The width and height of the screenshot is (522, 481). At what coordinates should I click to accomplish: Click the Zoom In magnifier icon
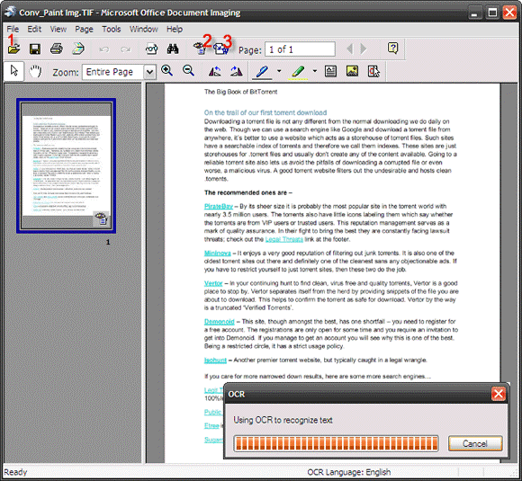[x=166, y=71]
